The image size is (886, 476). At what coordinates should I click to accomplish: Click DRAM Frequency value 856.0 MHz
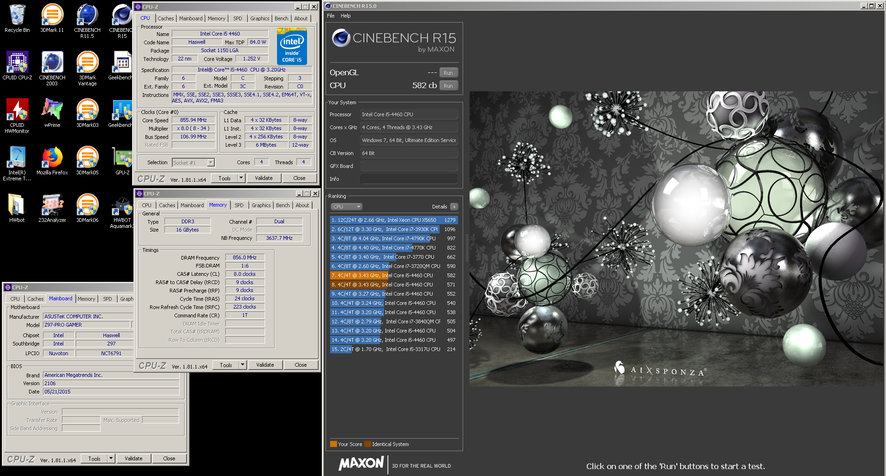[x=245, y=257]
